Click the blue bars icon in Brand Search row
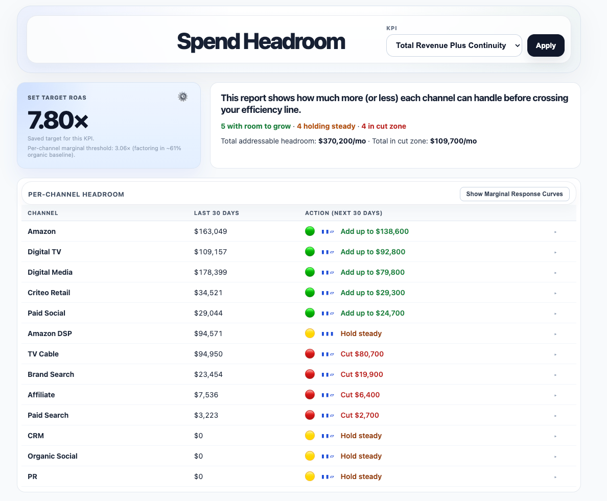The image size is (607, 501). 328,375
